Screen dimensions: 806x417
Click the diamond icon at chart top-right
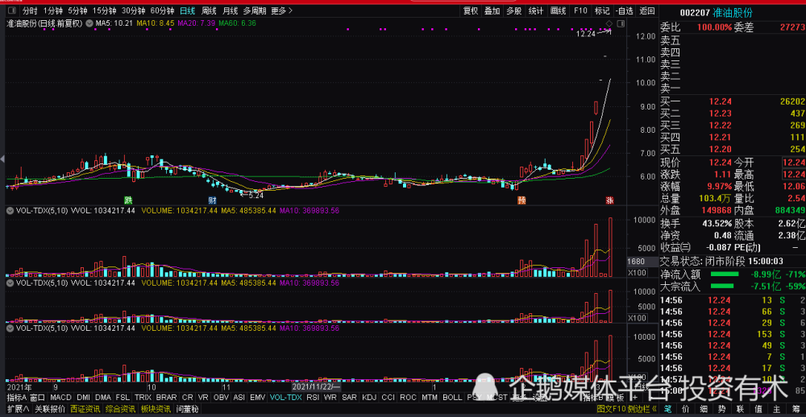pyautogui.click(x=609, y=23)
